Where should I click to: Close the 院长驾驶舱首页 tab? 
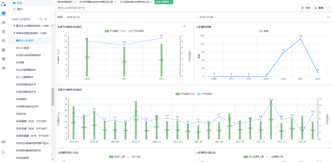pos(74,2)
